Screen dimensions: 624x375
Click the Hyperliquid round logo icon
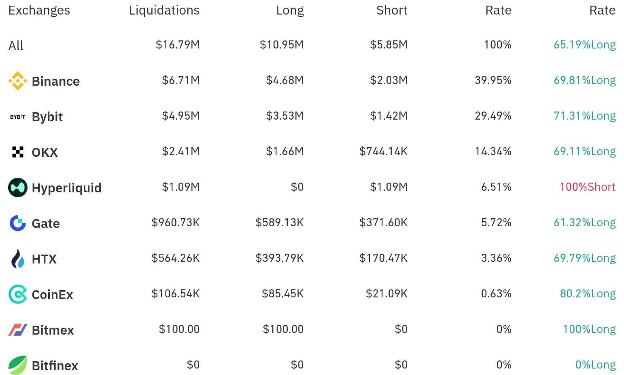[18, 187]
